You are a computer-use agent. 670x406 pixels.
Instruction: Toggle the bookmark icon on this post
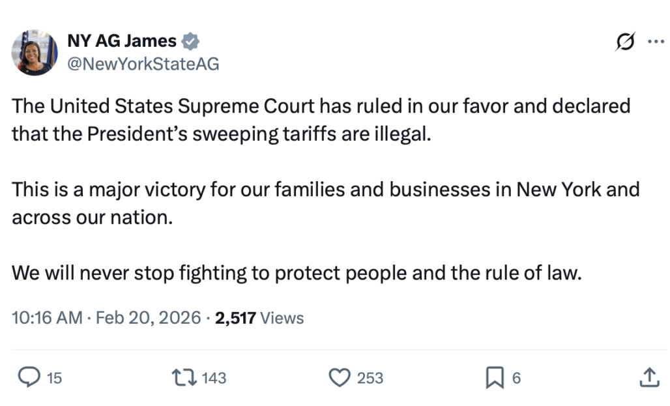(495, 377)
